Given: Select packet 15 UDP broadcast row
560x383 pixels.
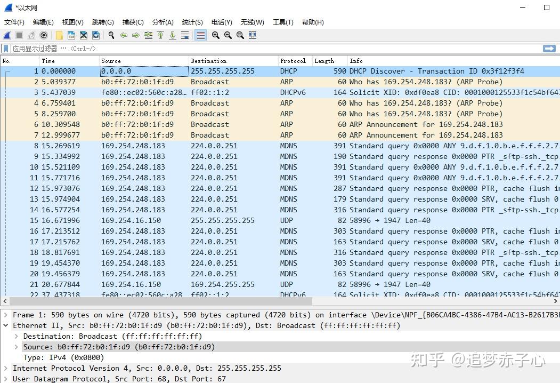Looking at the screenshot, I should (280, 221).
